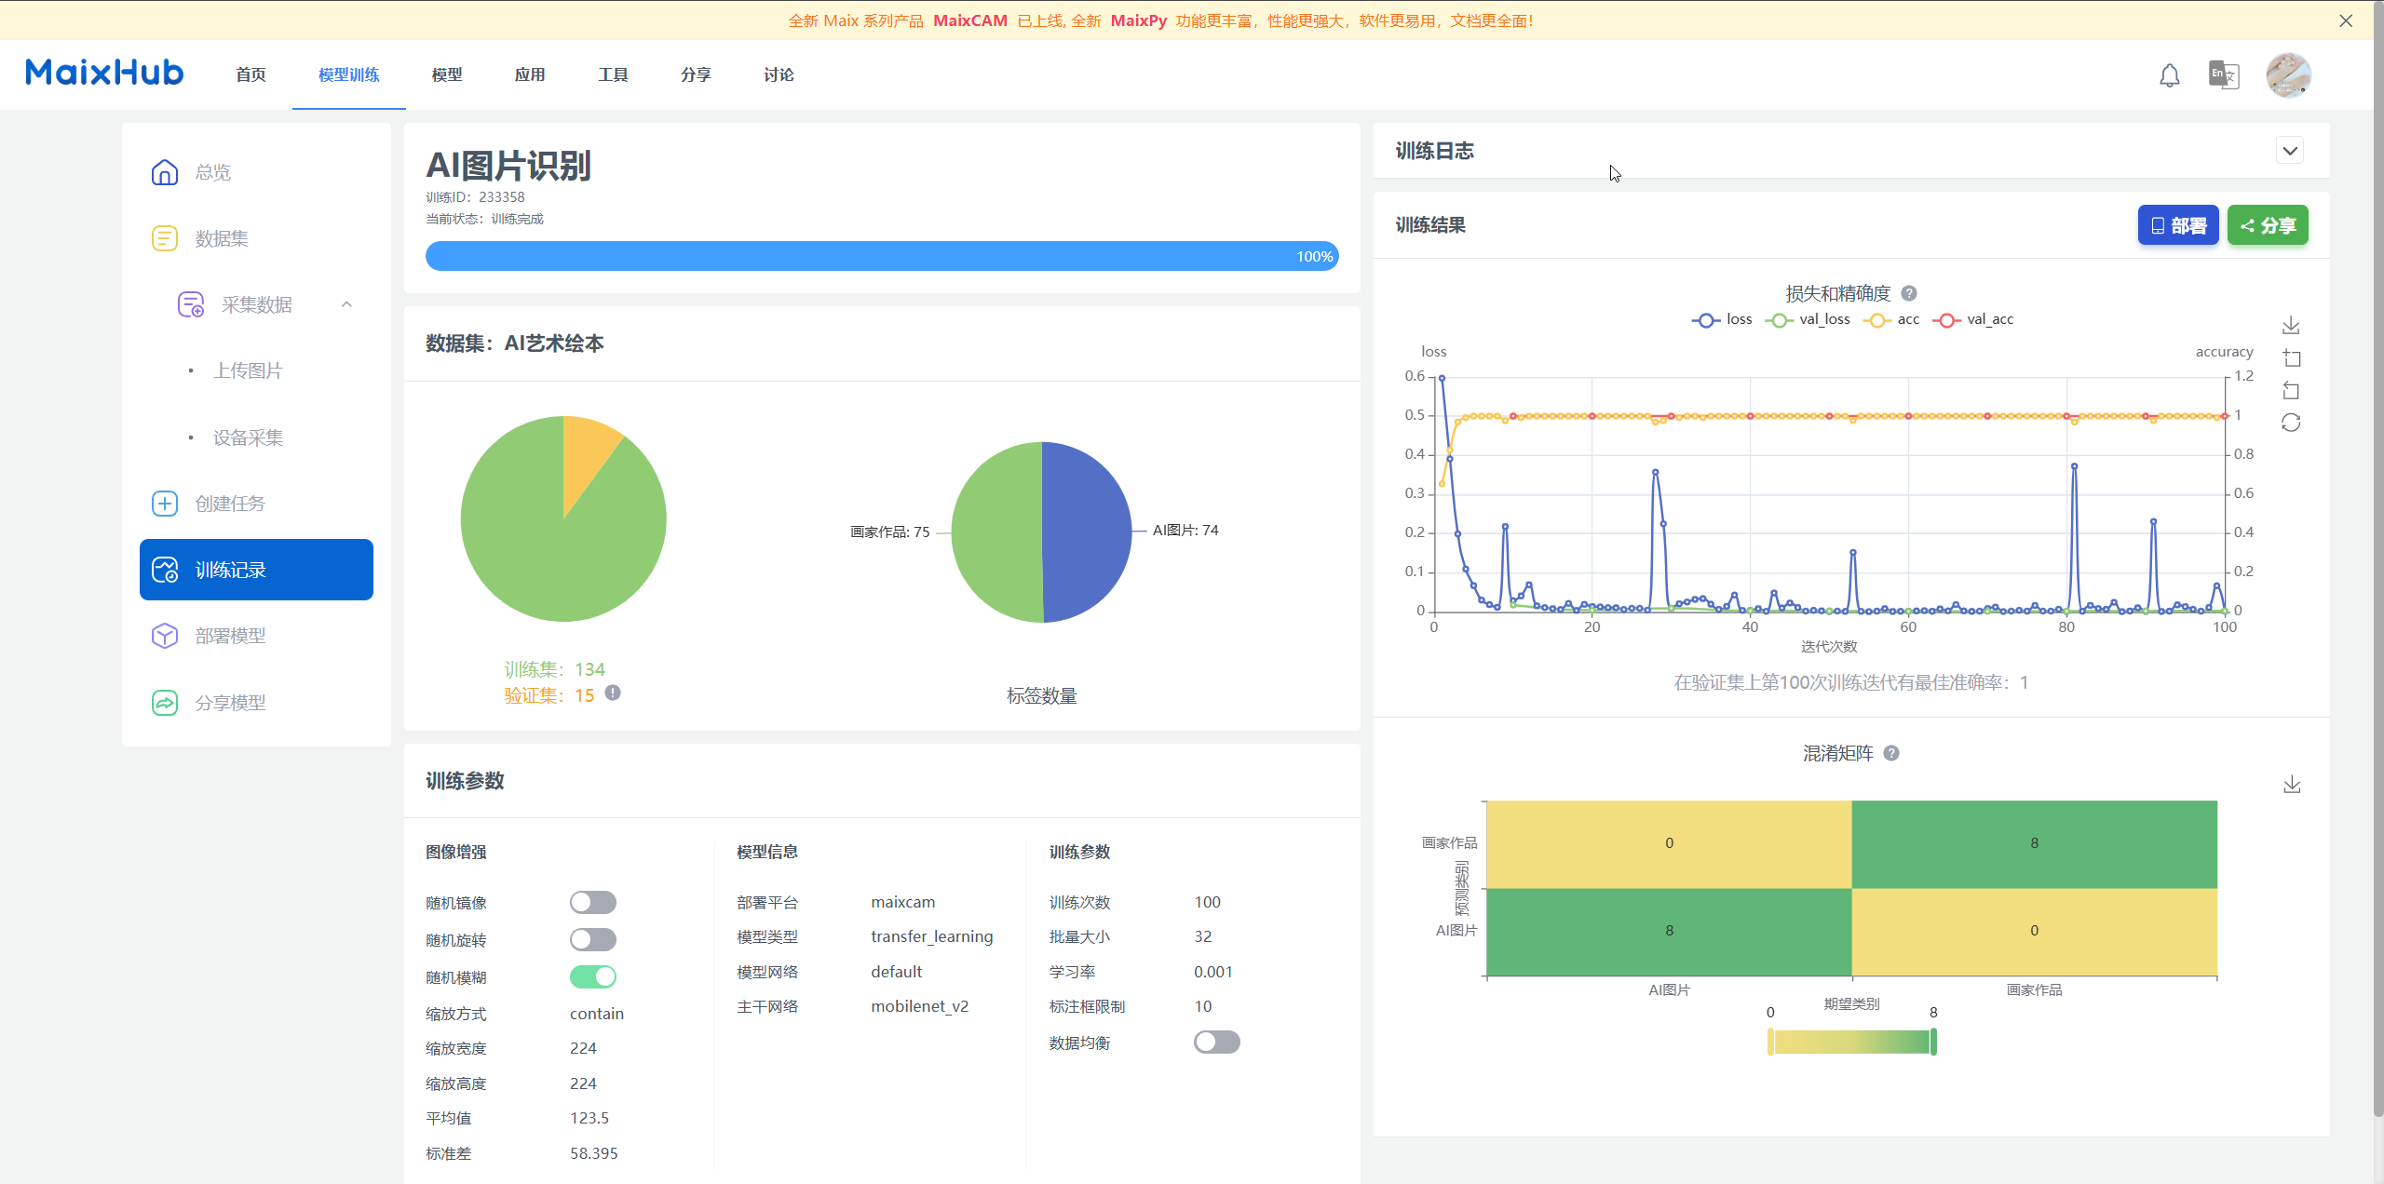Image resolution: width=2384 pixels, height=1184 pixels.
Task: Show help for 损失和精确度 chart
Action: tap(1909, 293)
